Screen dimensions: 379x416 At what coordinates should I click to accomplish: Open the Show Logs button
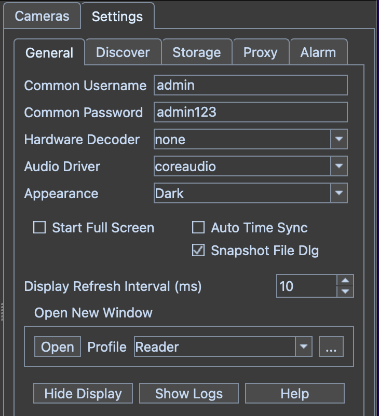[x=189, y=394]
